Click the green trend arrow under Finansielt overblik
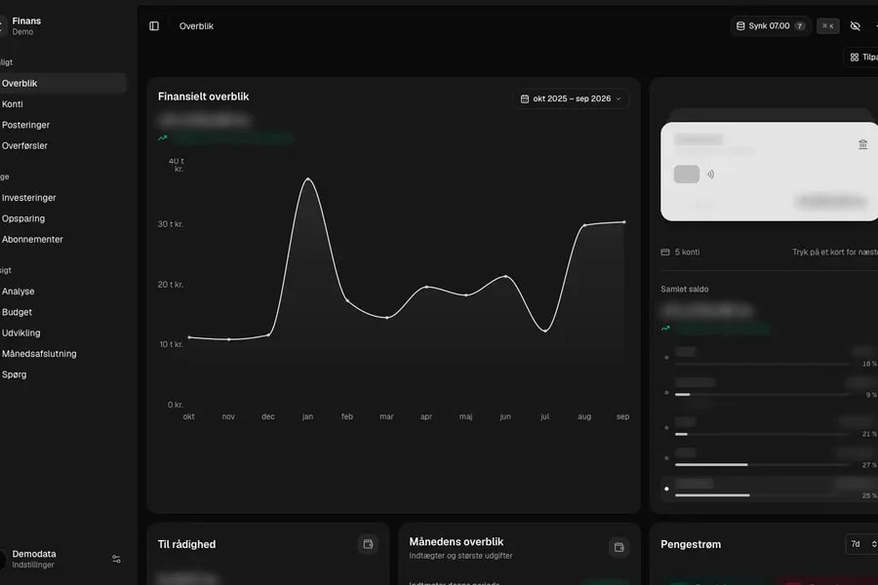This screenshot has width=878, height=585. tap(162, 137)
